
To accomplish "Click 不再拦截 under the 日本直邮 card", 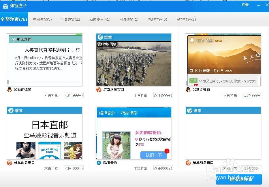I will (x=51, y=169).
